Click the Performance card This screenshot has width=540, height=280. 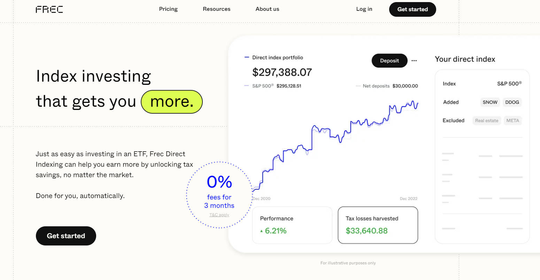click(x=292, y=225)
